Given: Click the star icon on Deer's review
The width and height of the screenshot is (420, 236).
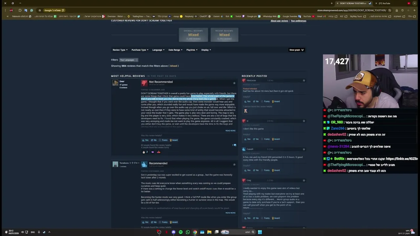Looking at the screenshot, I should [x=234, y=83].
